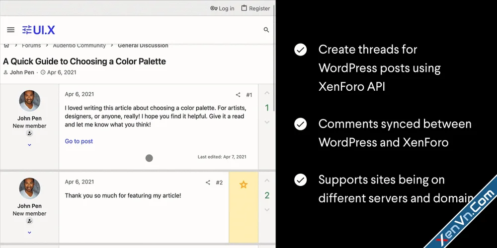Upvote post #2
Screen dimensions: 497x248
pyautogui.click(x=267, y=181)
